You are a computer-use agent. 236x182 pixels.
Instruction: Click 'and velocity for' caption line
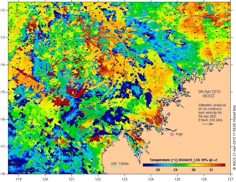tap(210, 113)
